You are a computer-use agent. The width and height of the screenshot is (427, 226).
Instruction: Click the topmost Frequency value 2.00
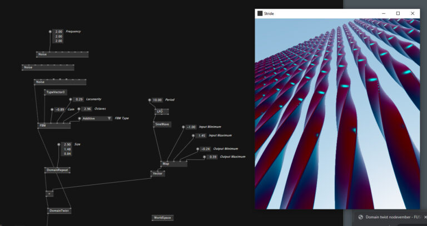(58, 32)
